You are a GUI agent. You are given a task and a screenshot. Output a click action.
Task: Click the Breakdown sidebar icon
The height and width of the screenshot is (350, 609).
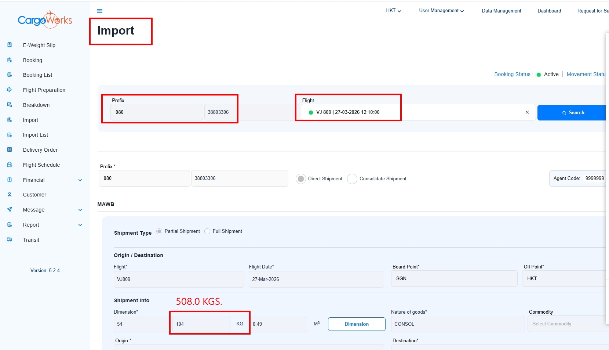coord(10,105)
